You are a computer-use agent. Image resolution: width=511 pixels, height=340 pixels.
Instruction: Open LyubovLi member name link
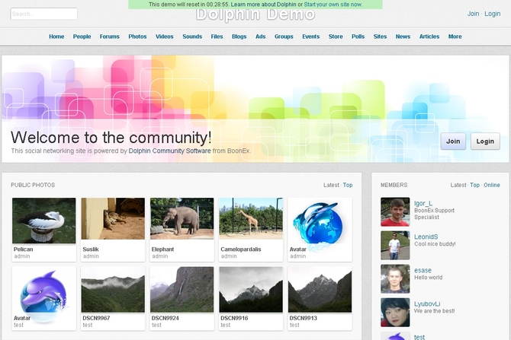coord(427,304)
